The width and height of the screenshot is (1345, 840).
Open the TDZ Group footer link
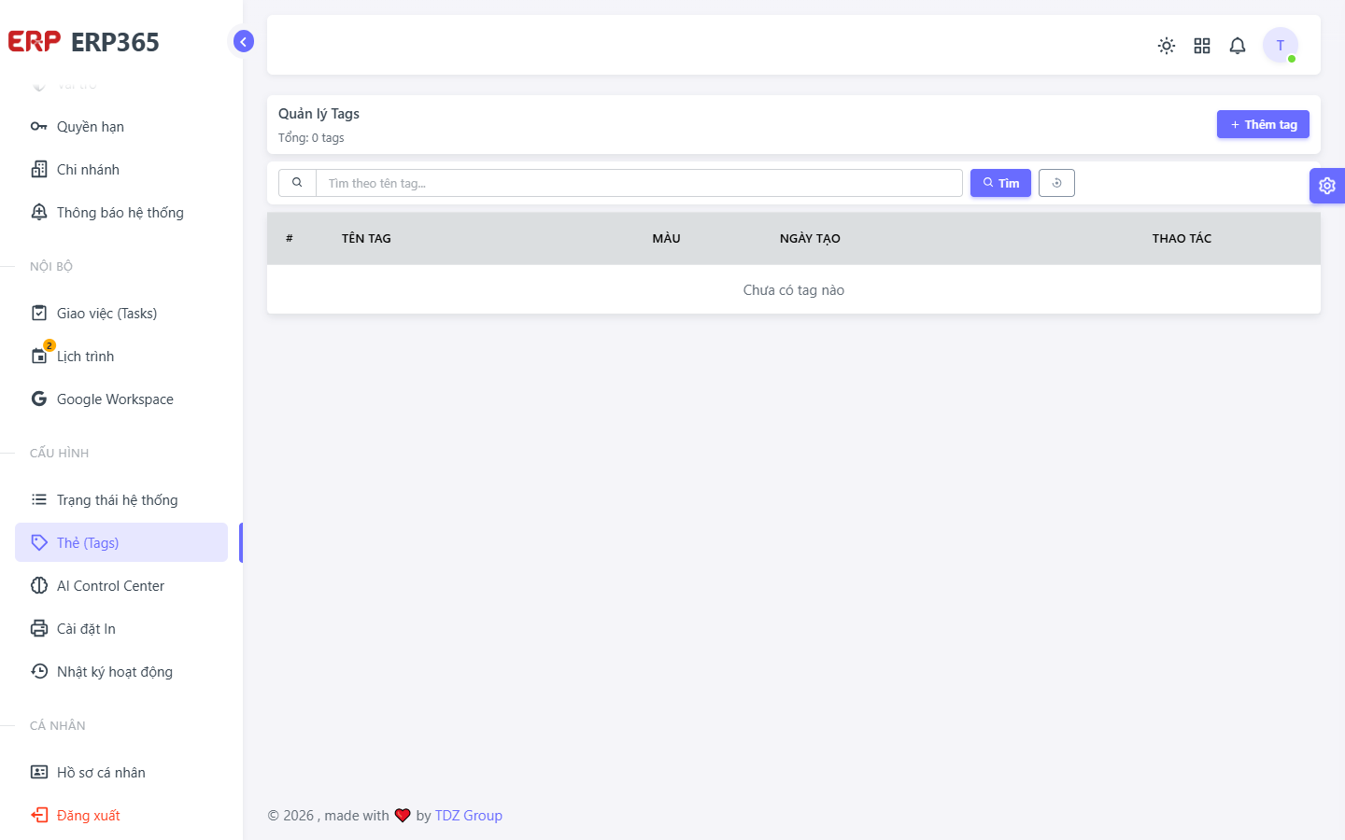[x=468, y=816]
